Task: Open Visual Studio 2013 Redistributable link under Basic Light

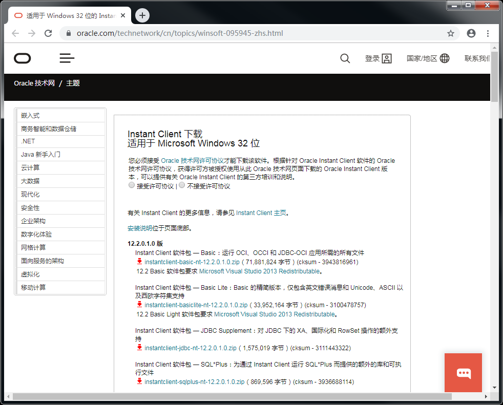Action: pos(274,314)
